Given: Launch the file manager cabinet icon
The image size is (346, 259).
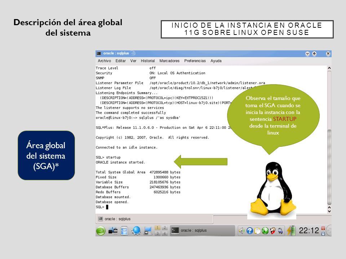Looking at the screenshot, I should tap(124, 231).
